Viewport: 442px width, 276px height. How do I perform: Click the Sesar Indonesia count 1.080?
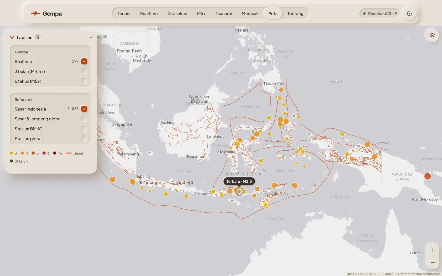pos(73,109)
